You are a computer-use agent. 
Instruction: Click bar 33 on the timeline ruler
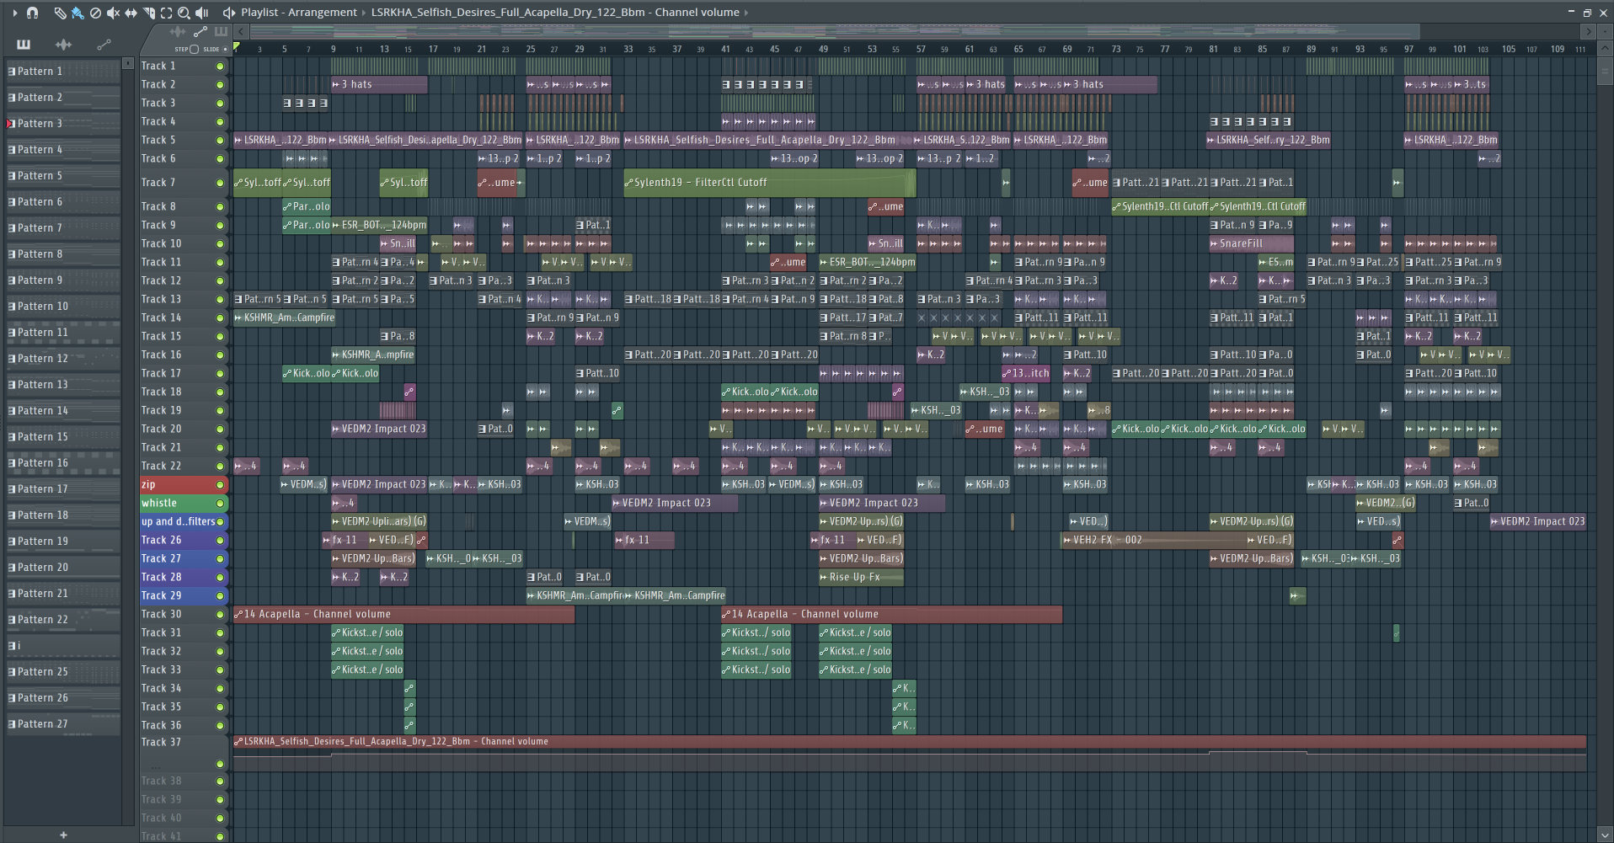[x=628, y=49]
